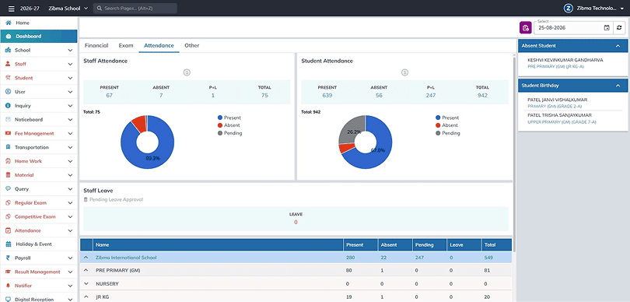Collapse the PRE PRIMARY (GM) row
The image size is (630, 302).
(86, 271)
